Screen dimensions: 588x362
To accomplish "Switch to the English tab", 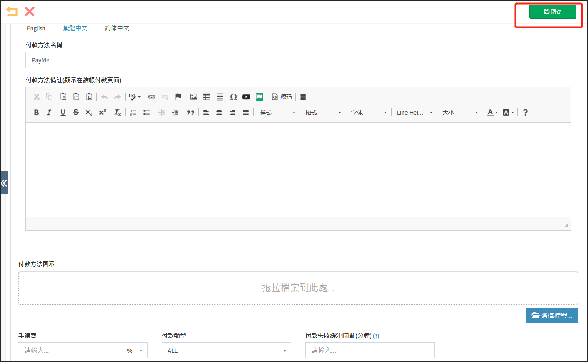I will [x=36, y=28].
